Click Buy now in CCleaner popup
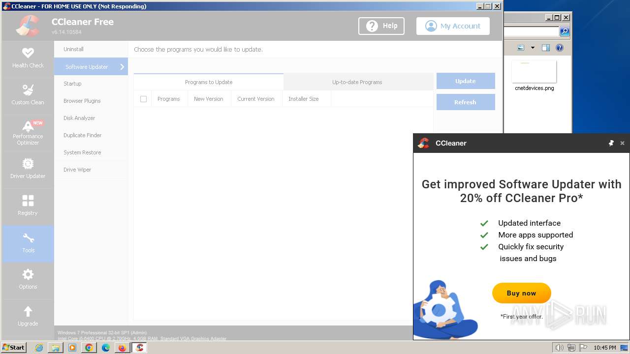Image resolution: width=630 pixels, height=354 pixels. point(521,293)
